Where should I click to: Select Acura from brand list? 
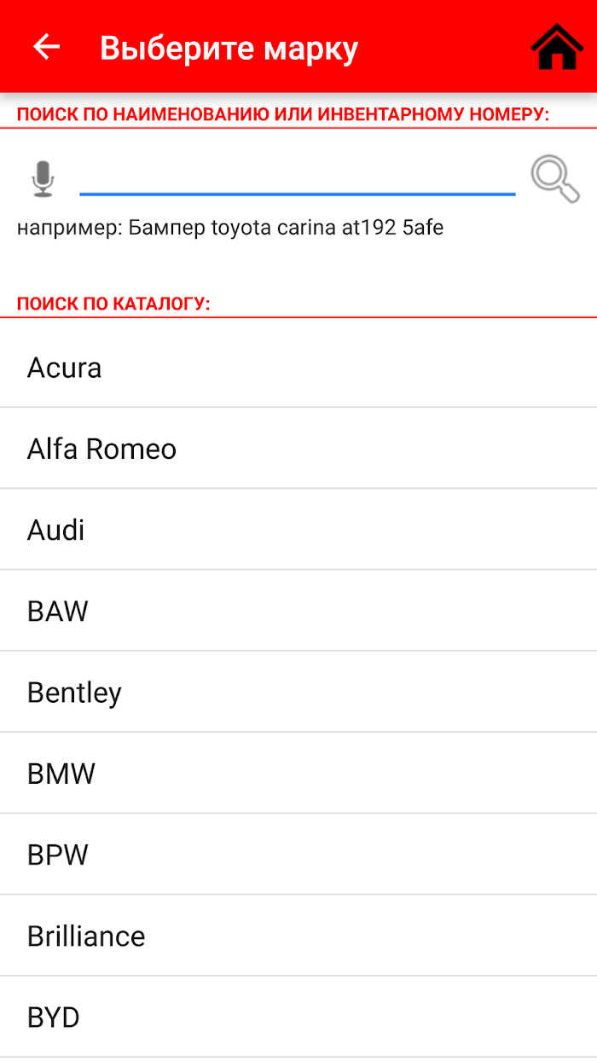point(298,368)
